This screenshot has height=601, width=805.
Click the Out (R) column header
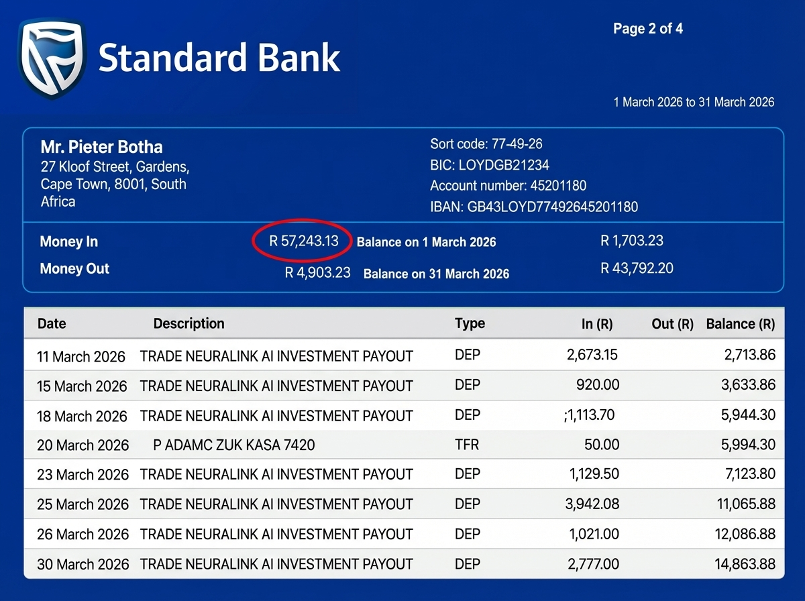(673, 324)
